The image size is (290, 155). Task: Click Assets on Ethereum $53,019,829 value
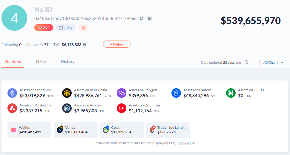coord(32,96)
